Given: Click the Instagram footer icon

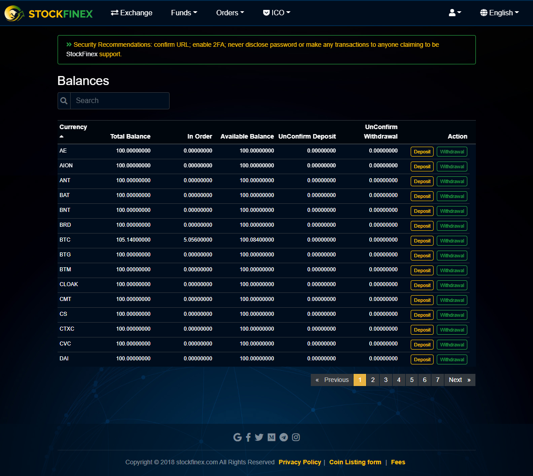Looking at the screenshot, I should coord(296,437).
